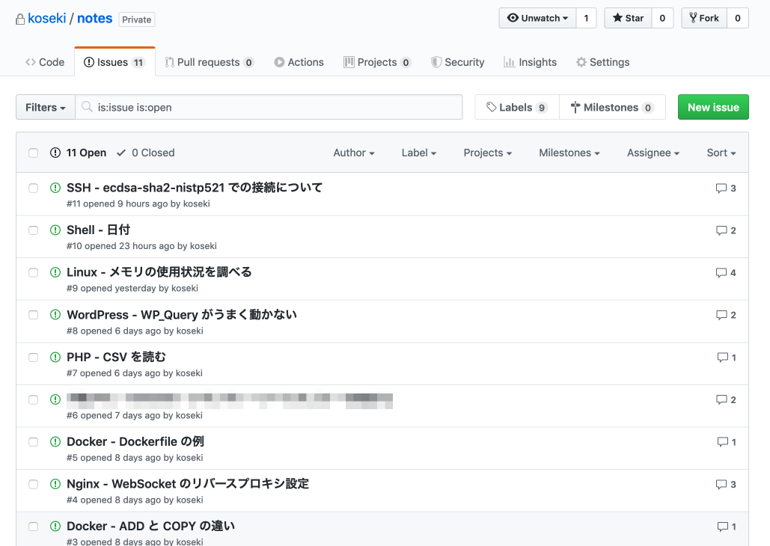
Task: Click the private repository lock icon
Action: 20,19
